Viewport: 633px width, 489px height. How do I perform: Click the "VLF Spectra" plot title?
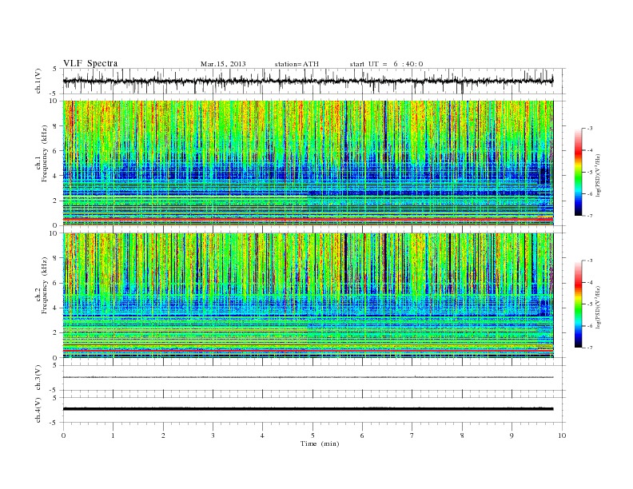[x=90, y=63]
